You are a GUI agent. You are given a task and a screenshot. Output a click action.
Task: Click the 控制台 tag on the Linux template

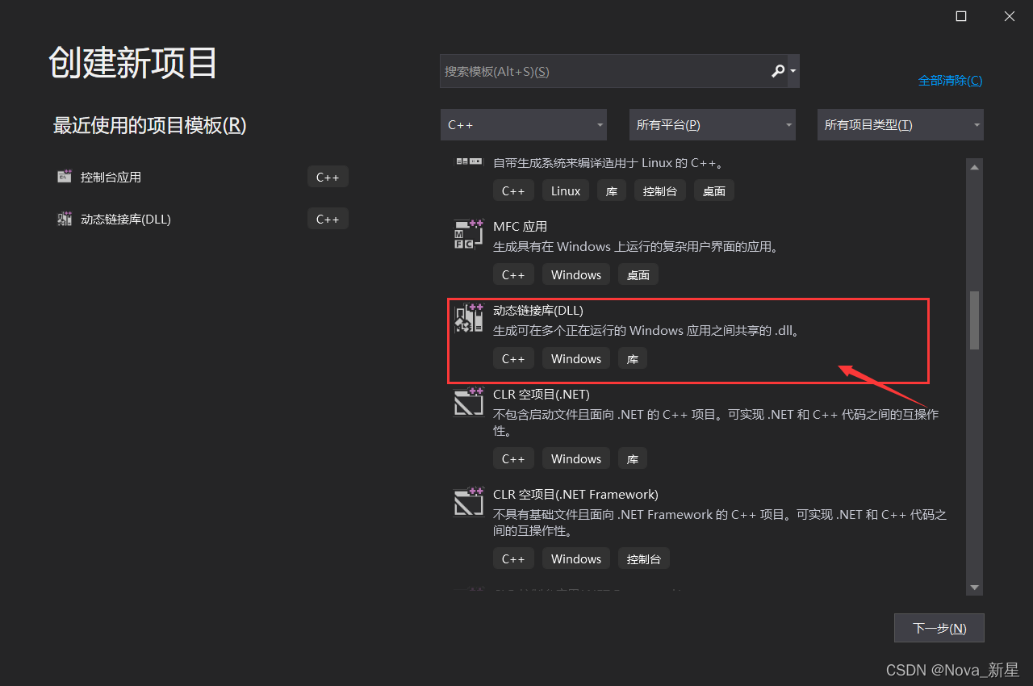tap(660, 191)
